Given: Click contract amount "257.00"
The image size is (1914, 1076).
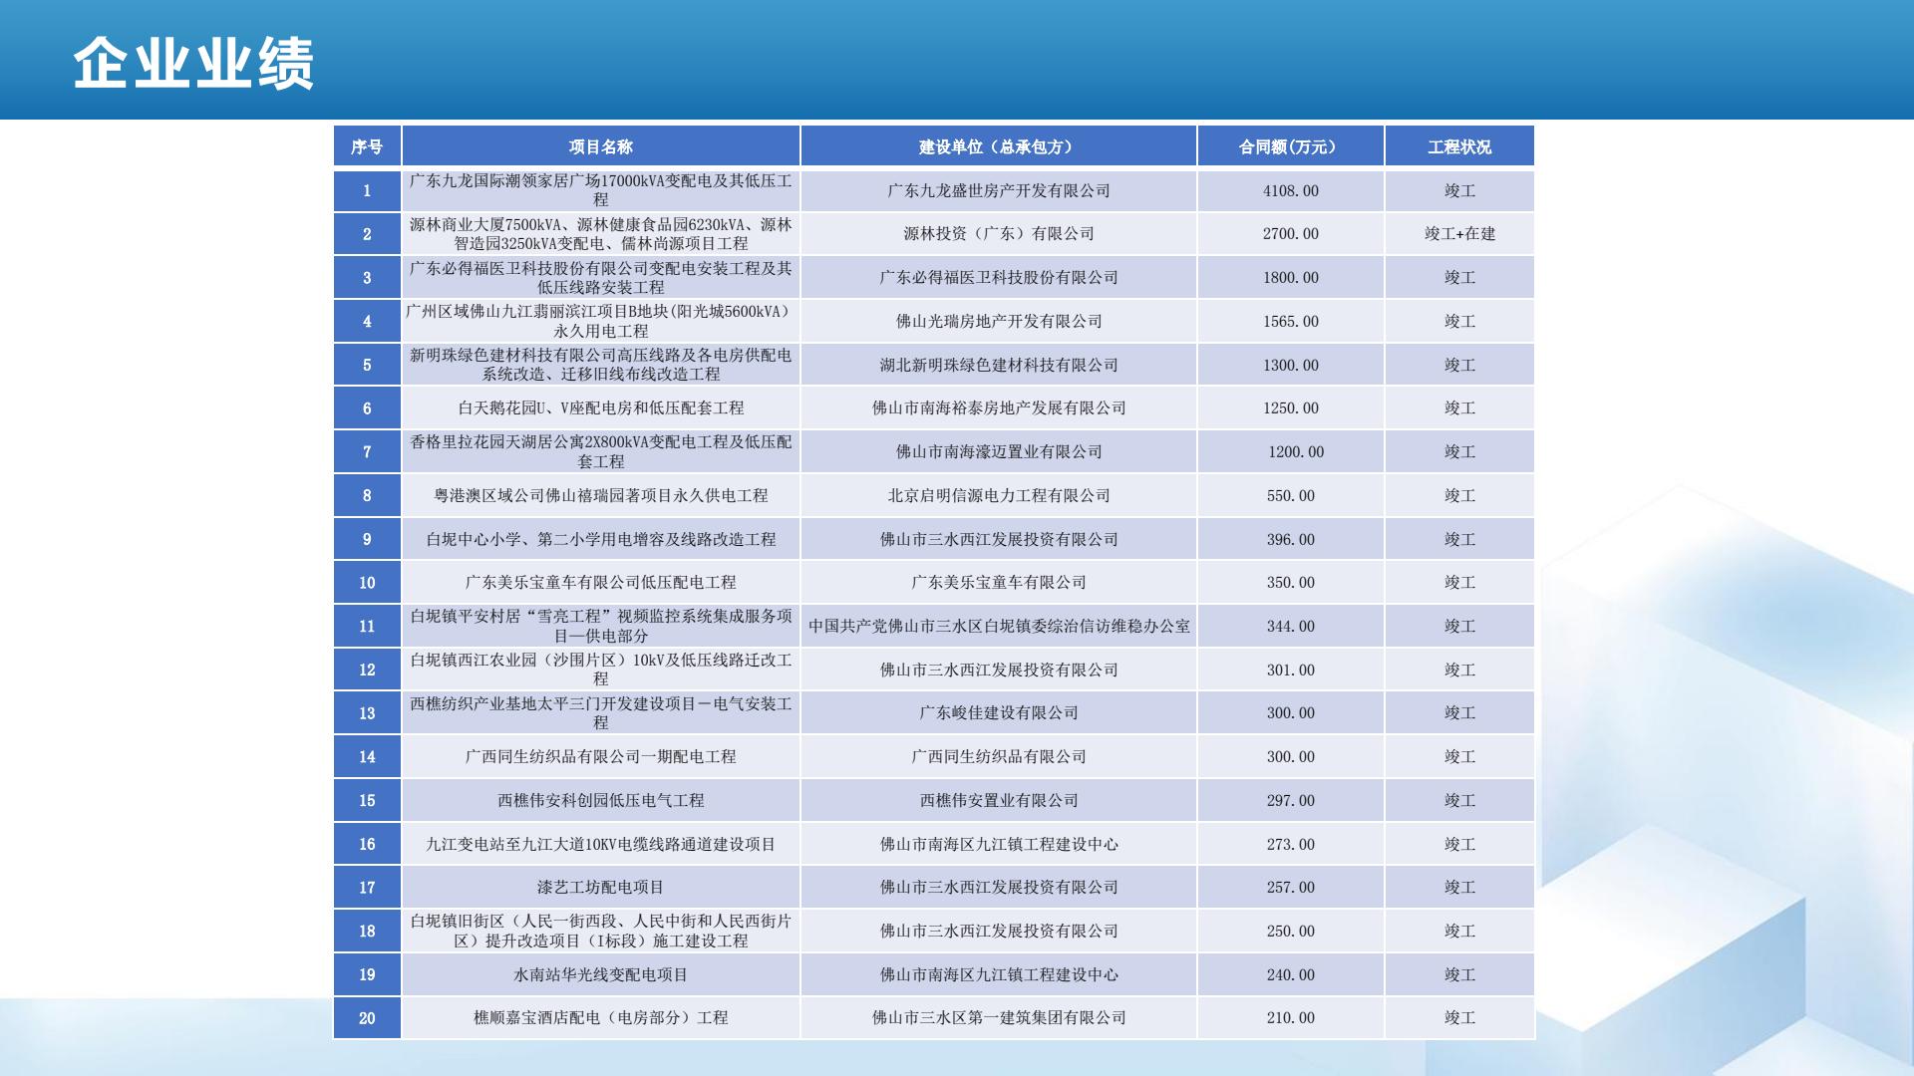Looking at the screenshot, I should coord(1291,887).
